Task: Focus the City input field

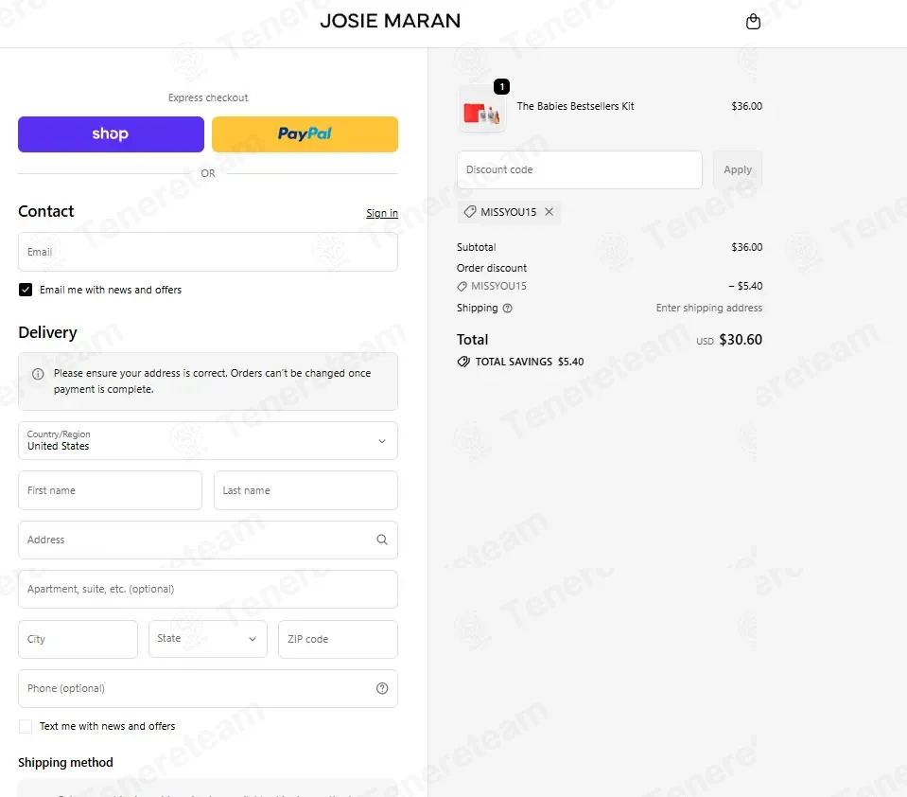Action: (x=78, y=639)
